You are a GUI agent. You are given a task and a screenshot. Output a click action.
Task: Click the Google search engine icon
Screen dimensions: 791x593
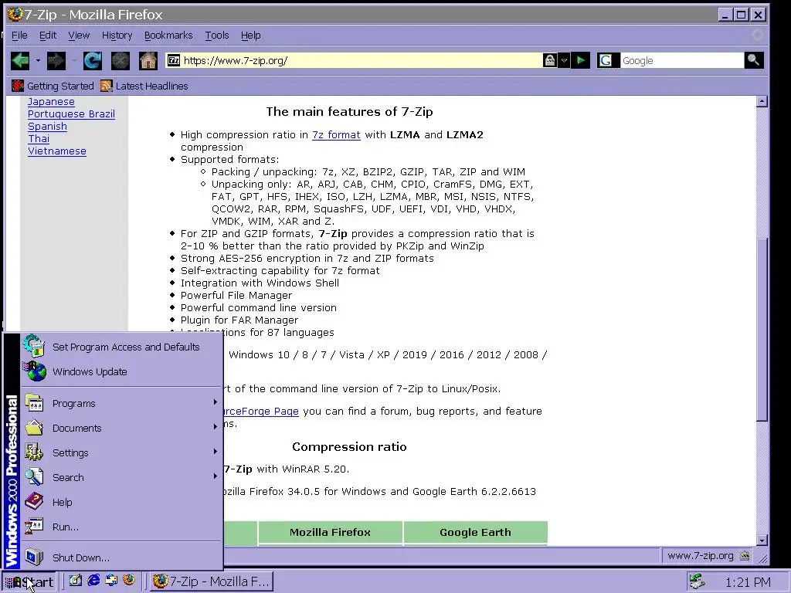tap(606, 60)
